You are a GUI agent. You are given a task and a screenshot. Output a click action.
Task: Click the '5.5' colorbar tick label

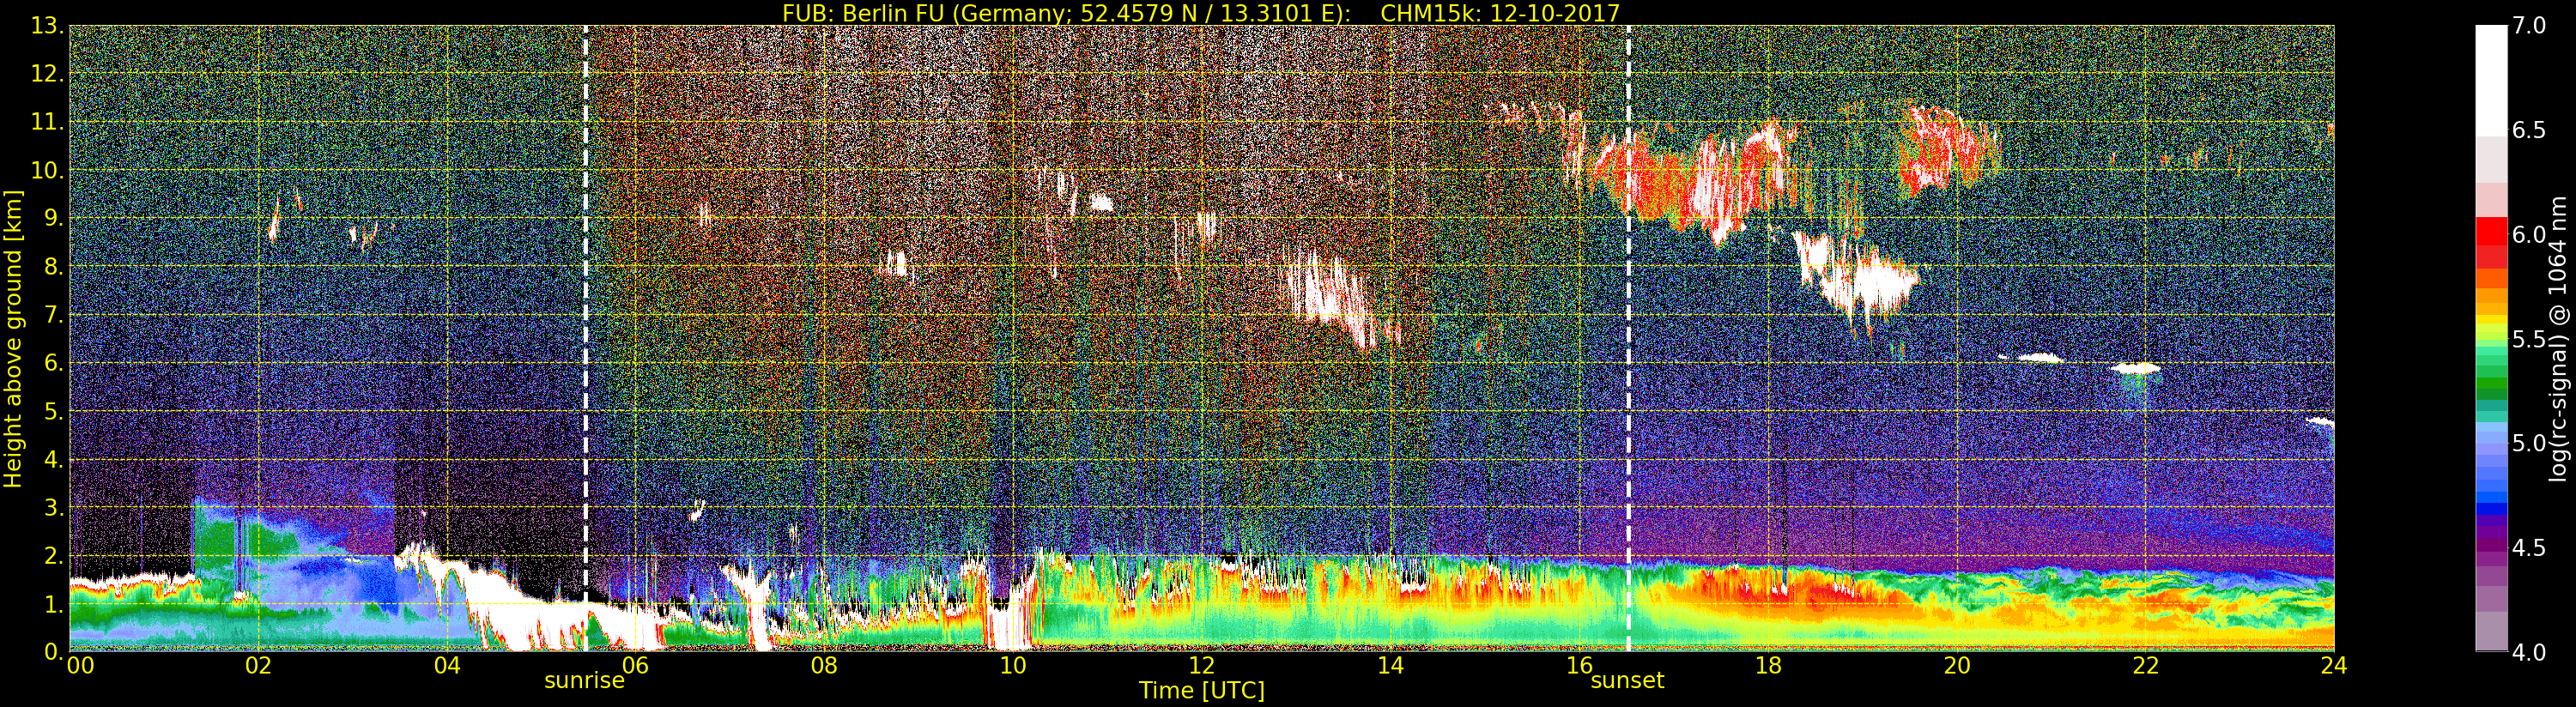coord(2527,339)
